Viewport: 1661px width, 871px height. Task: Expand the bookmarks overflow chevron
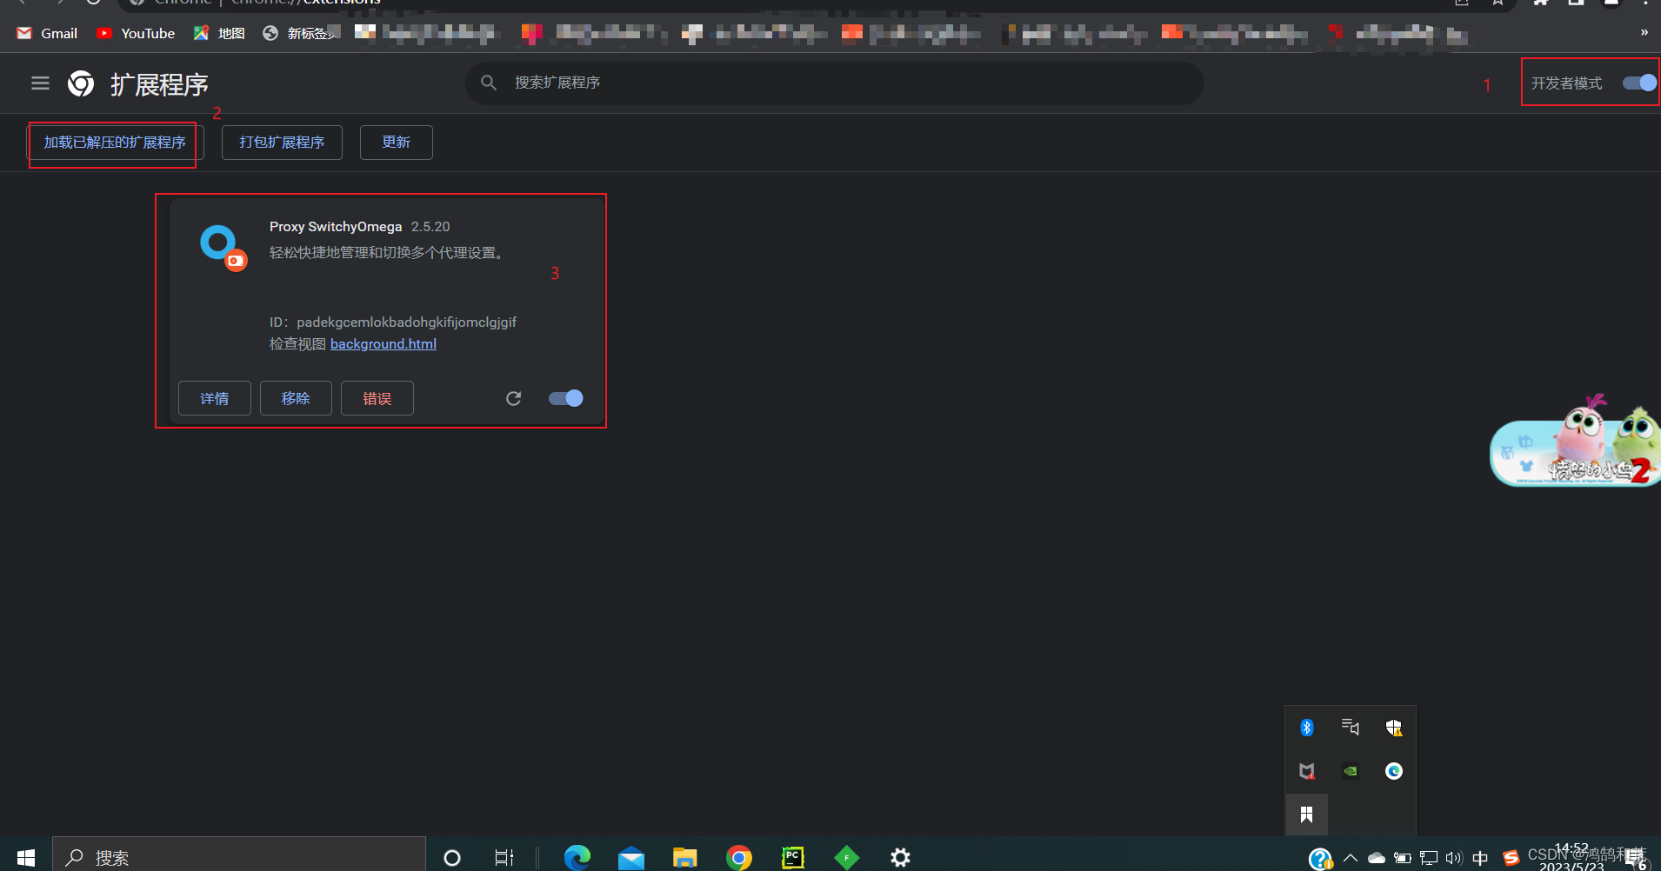coord(1644,32)
